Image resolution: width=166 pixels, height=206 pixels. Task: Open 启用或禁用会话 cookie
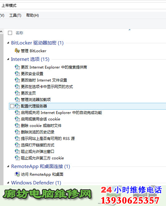[x=41, y=119]
